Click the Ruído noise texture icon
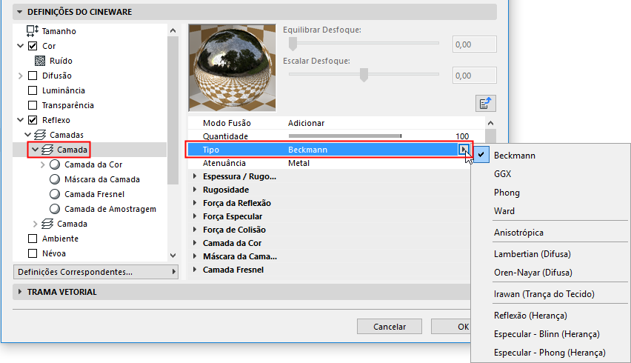Viewport: 631px width, 363px height. pos(40,61)
